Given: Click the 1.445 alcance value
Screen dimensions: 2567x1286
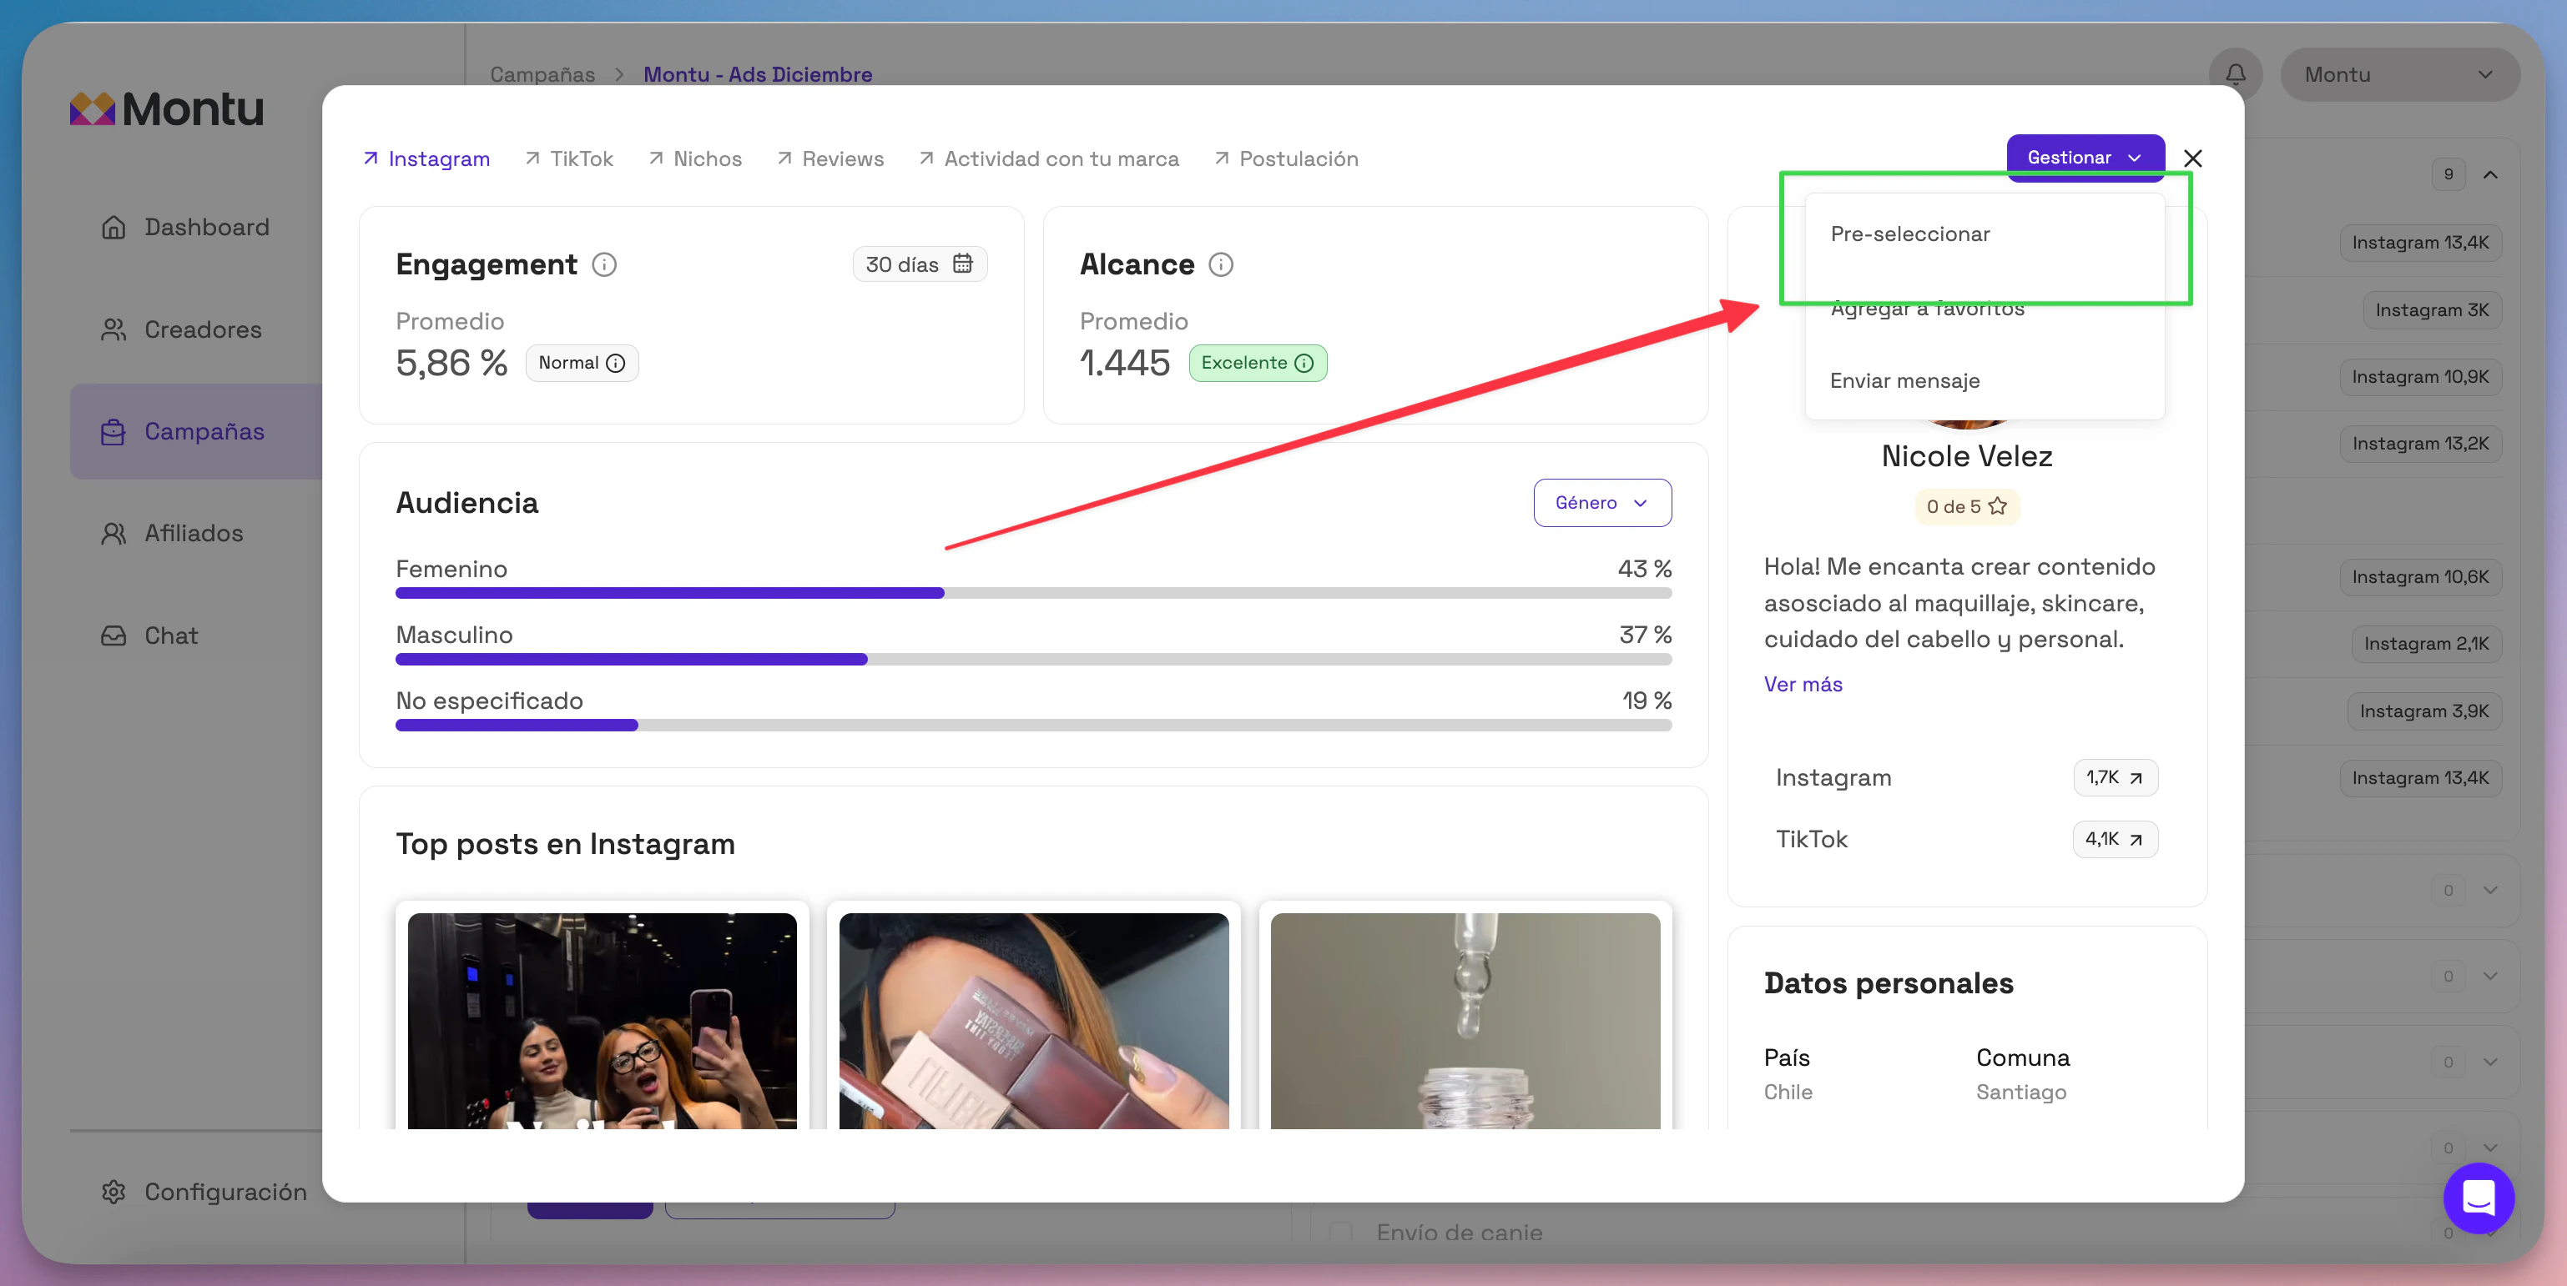Looking at the screenshot, I should (1125, 364).
